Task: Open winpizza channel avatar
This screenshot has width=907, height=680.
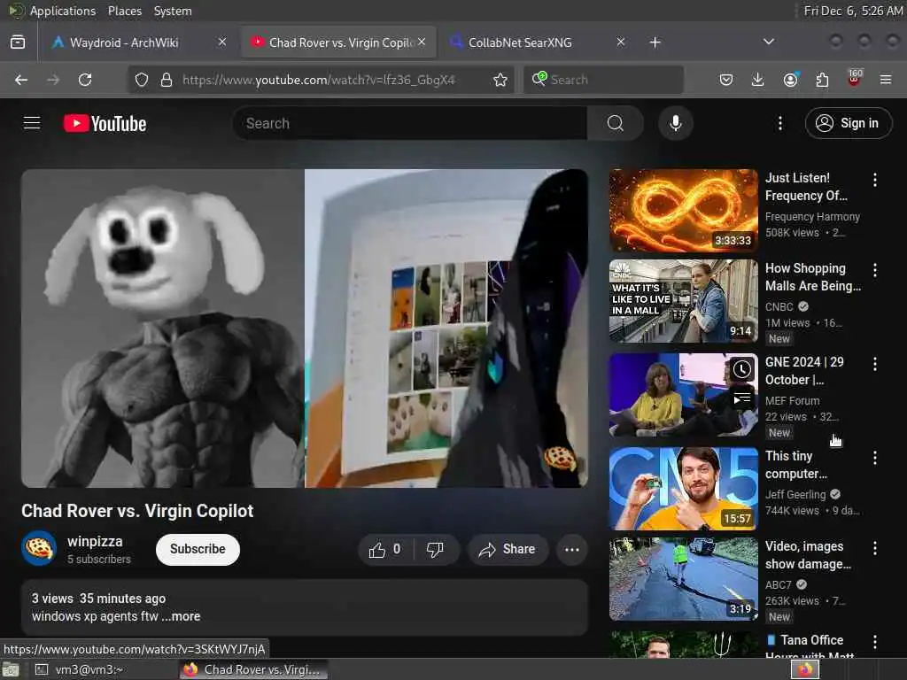Action: (x=39, y=548)
